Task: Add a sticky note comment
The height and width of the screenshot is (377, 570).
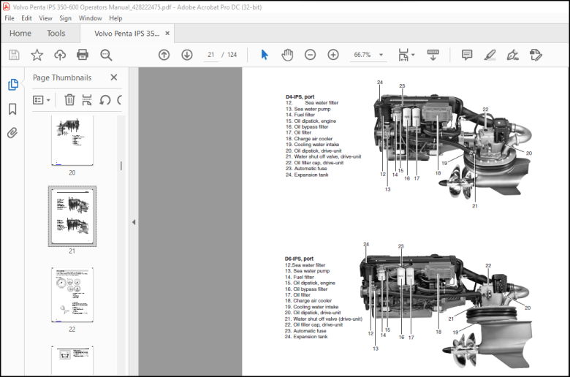Action: [x=467, y=55]
